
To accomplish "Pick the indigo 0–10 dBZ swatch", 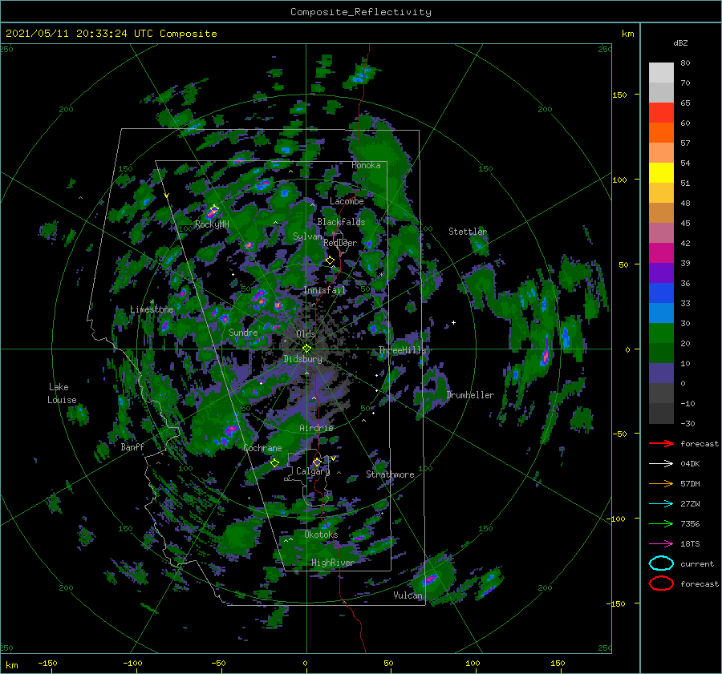I will (661, 373).
